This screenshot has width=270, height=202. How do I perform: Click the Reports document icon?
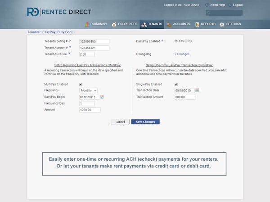pos(197,24)
